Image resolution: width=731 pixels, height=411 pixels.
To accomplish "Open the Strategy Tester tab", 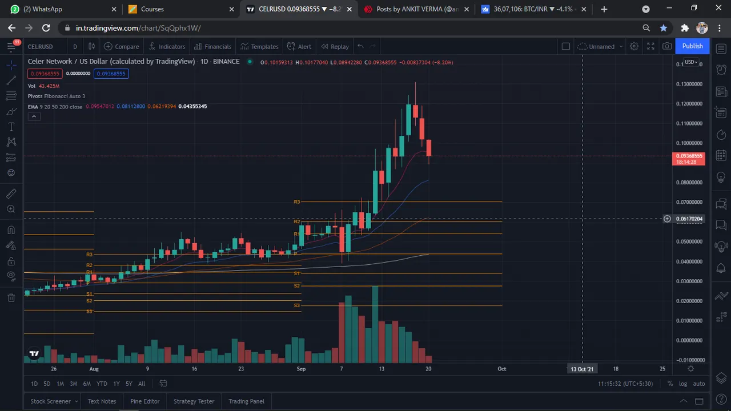I will [x=194, y=401].
